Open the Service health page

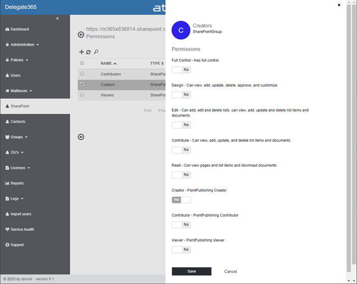[x=23, y=229]
